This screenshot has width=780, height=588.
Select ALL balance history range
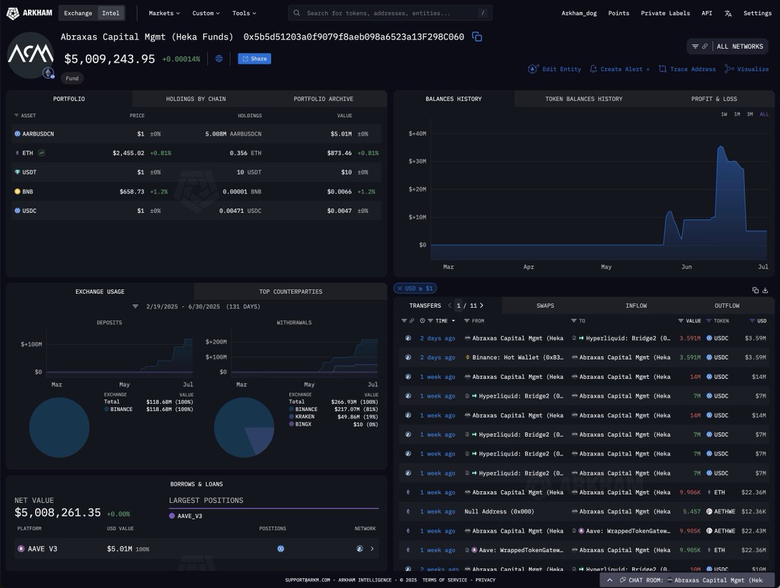[x=764, y=114]
